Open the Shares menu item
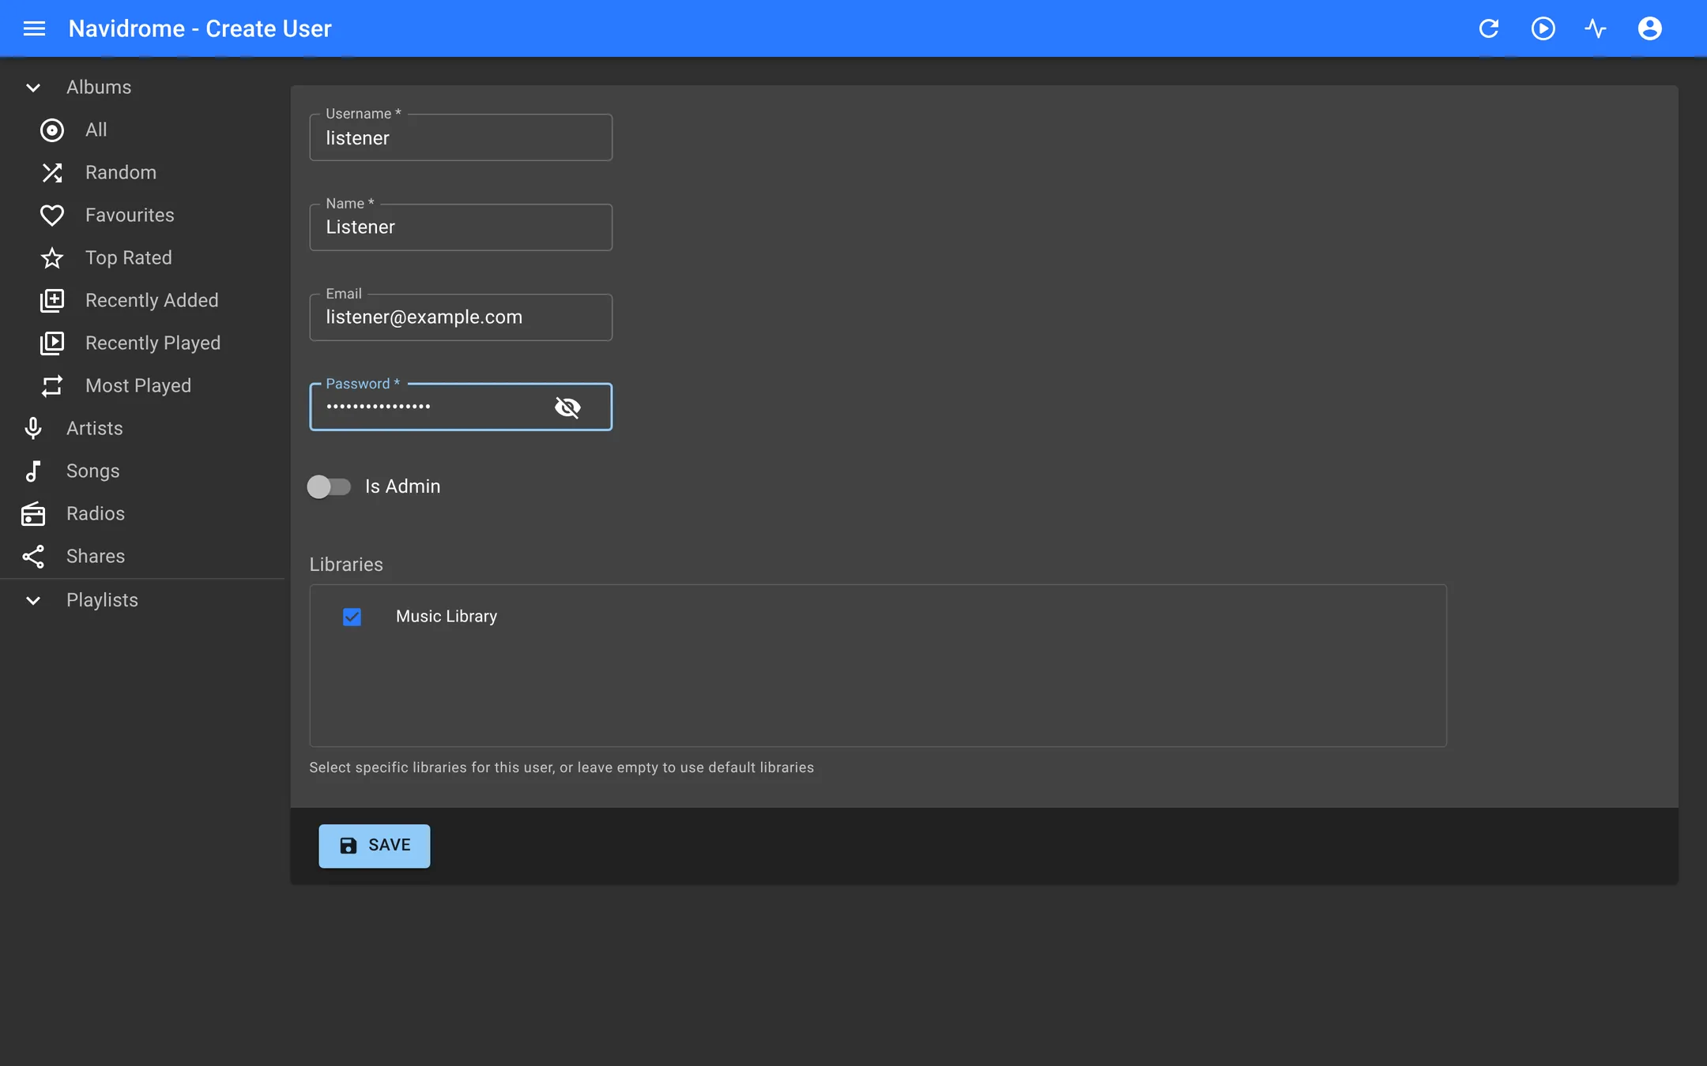Image resolution: width=1707 pixels, height=1066 pixels. pos(142,557)
